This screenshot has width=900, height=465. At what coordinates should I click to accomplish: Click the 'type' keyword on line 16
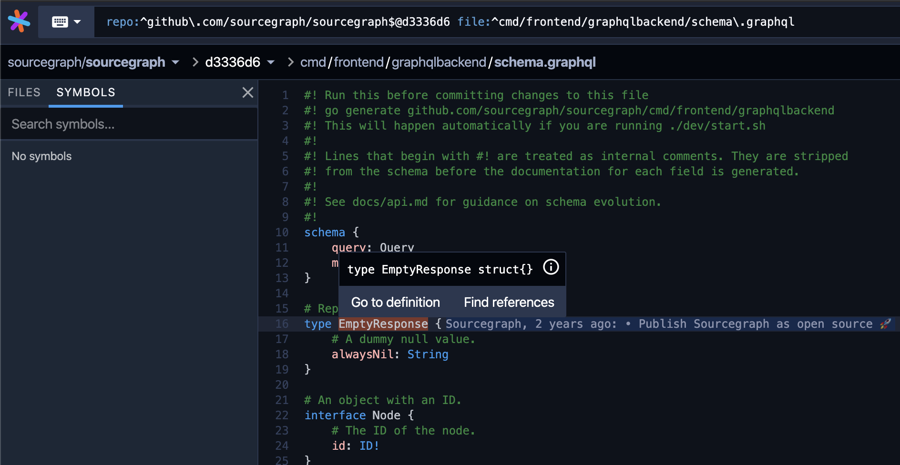[318, 324]
